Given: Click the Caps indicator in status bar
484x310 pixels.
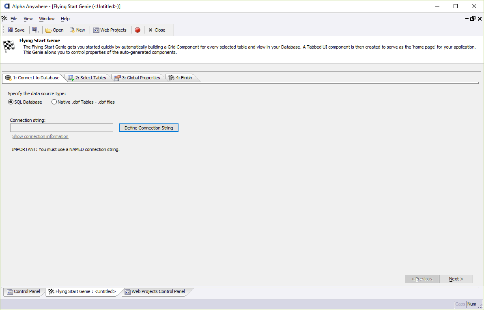Looking at the screenshot, I should coord(460,304).
